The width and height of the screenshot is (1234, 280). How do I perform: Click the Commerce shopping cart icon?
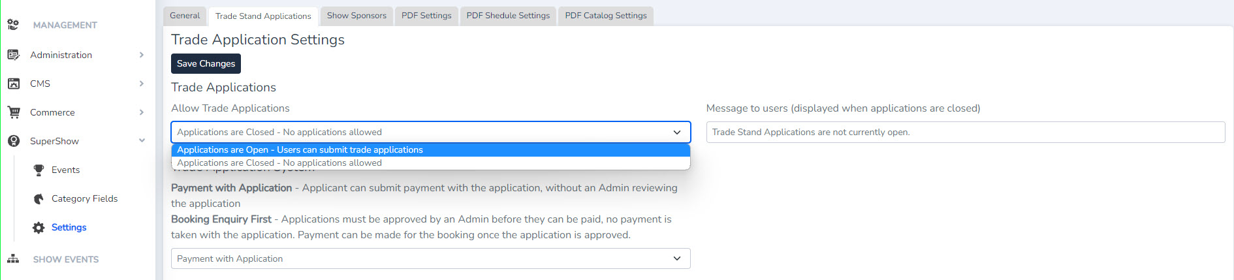point(13,112)
